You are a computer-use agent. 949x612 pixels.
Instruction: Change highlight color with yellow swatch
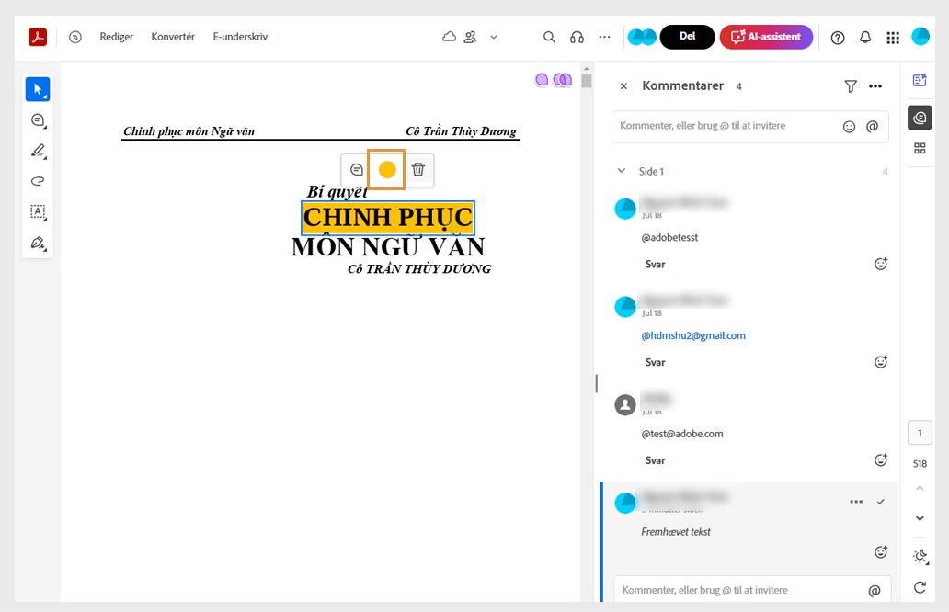coord(387,170)
